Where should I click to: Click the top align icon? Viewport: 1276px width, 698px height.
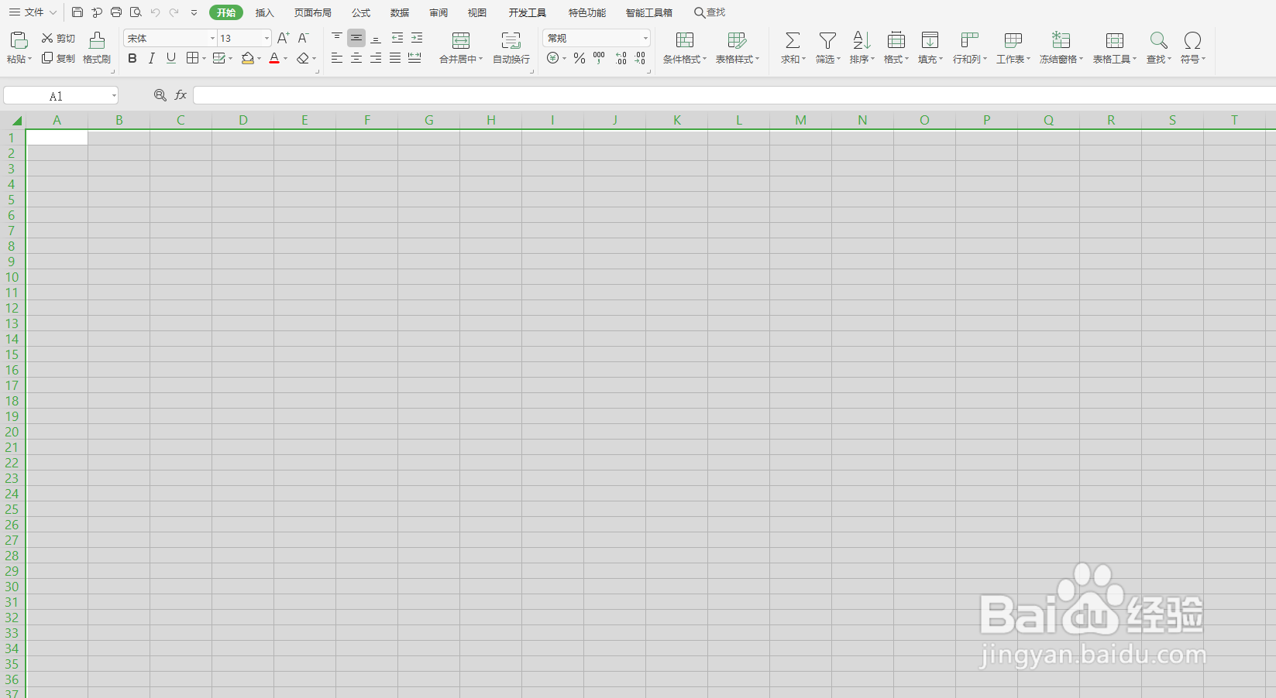[x=337, y=38]
